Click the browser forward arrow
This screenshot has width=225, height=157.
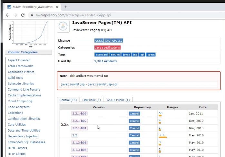pos(15,15)
